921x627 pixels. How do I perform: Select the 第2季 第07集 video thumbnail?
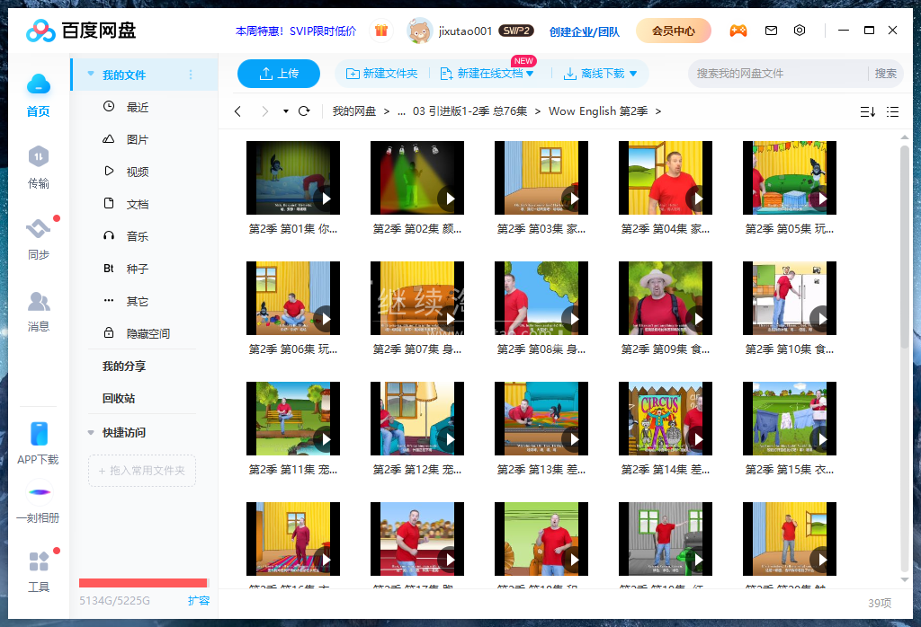(417, 298)
